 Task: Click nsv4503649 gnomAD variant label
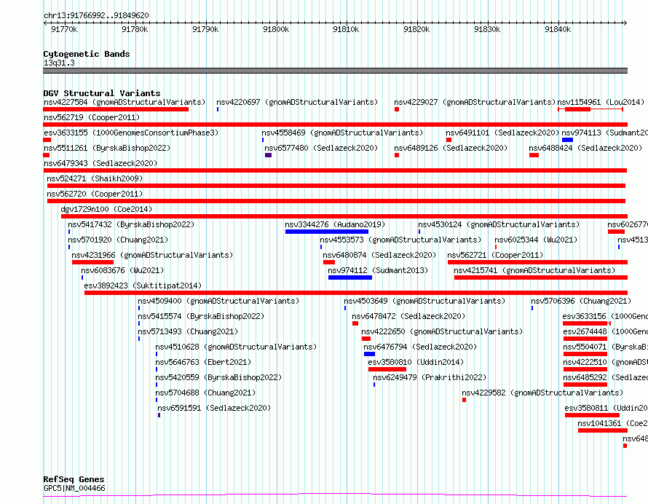(x=424, y=301)
